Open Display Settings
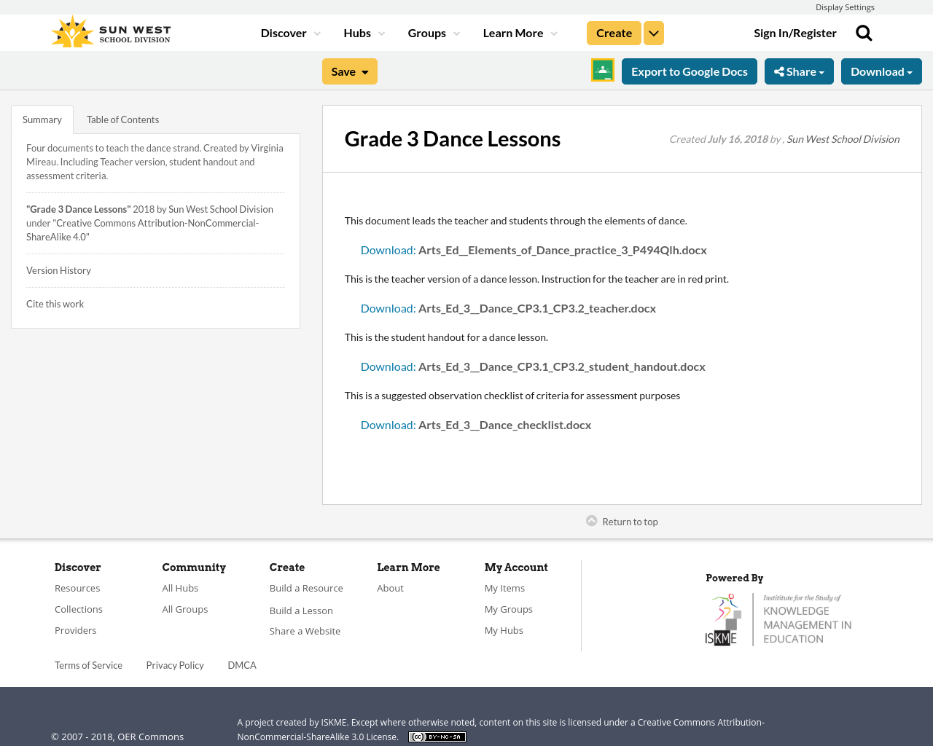This screenshot has width=933, height=746. [845, 6]
